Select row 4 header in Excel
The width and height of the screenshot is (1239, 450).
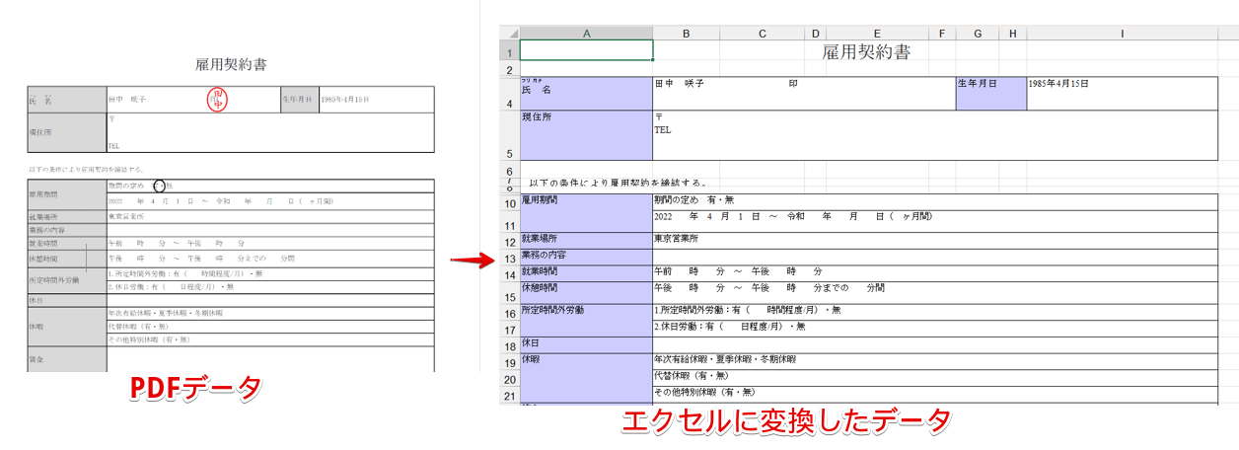tap(509, 94)
